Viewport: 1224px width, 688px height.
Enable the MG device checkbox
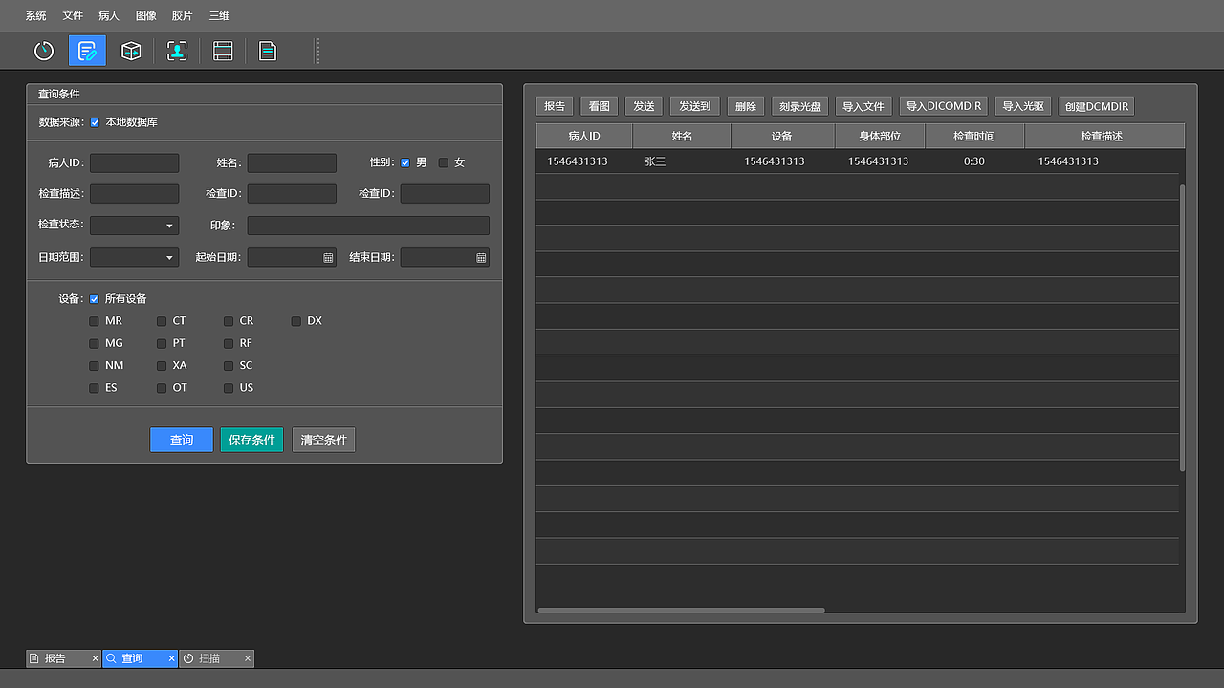click(x=94, y=343)
